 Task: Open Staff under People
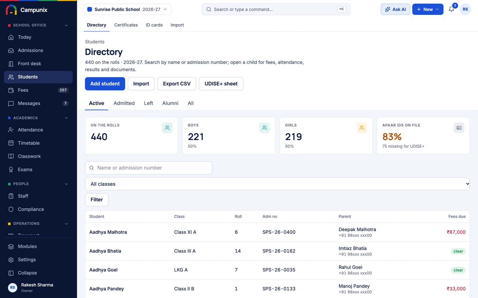pyautogui.click(x=38, y=196)
